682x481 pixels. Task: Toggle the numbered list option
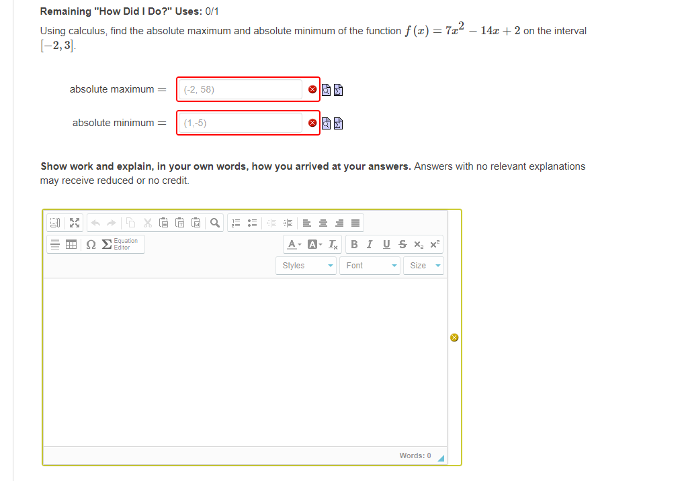point(236,222)
